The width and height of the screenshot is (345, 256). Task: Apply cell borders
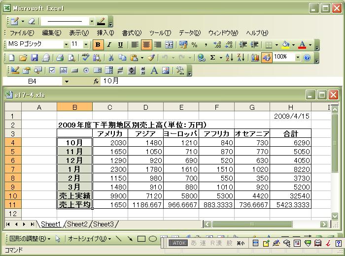[269, 45]
